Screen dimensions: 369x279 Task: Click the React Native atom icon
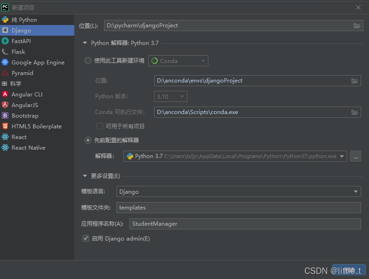[5, 147]
